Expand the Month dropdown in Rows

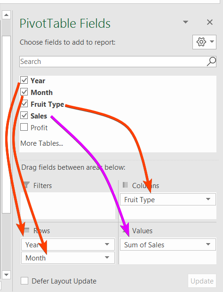pyautogui.click(x=107, y=257)
